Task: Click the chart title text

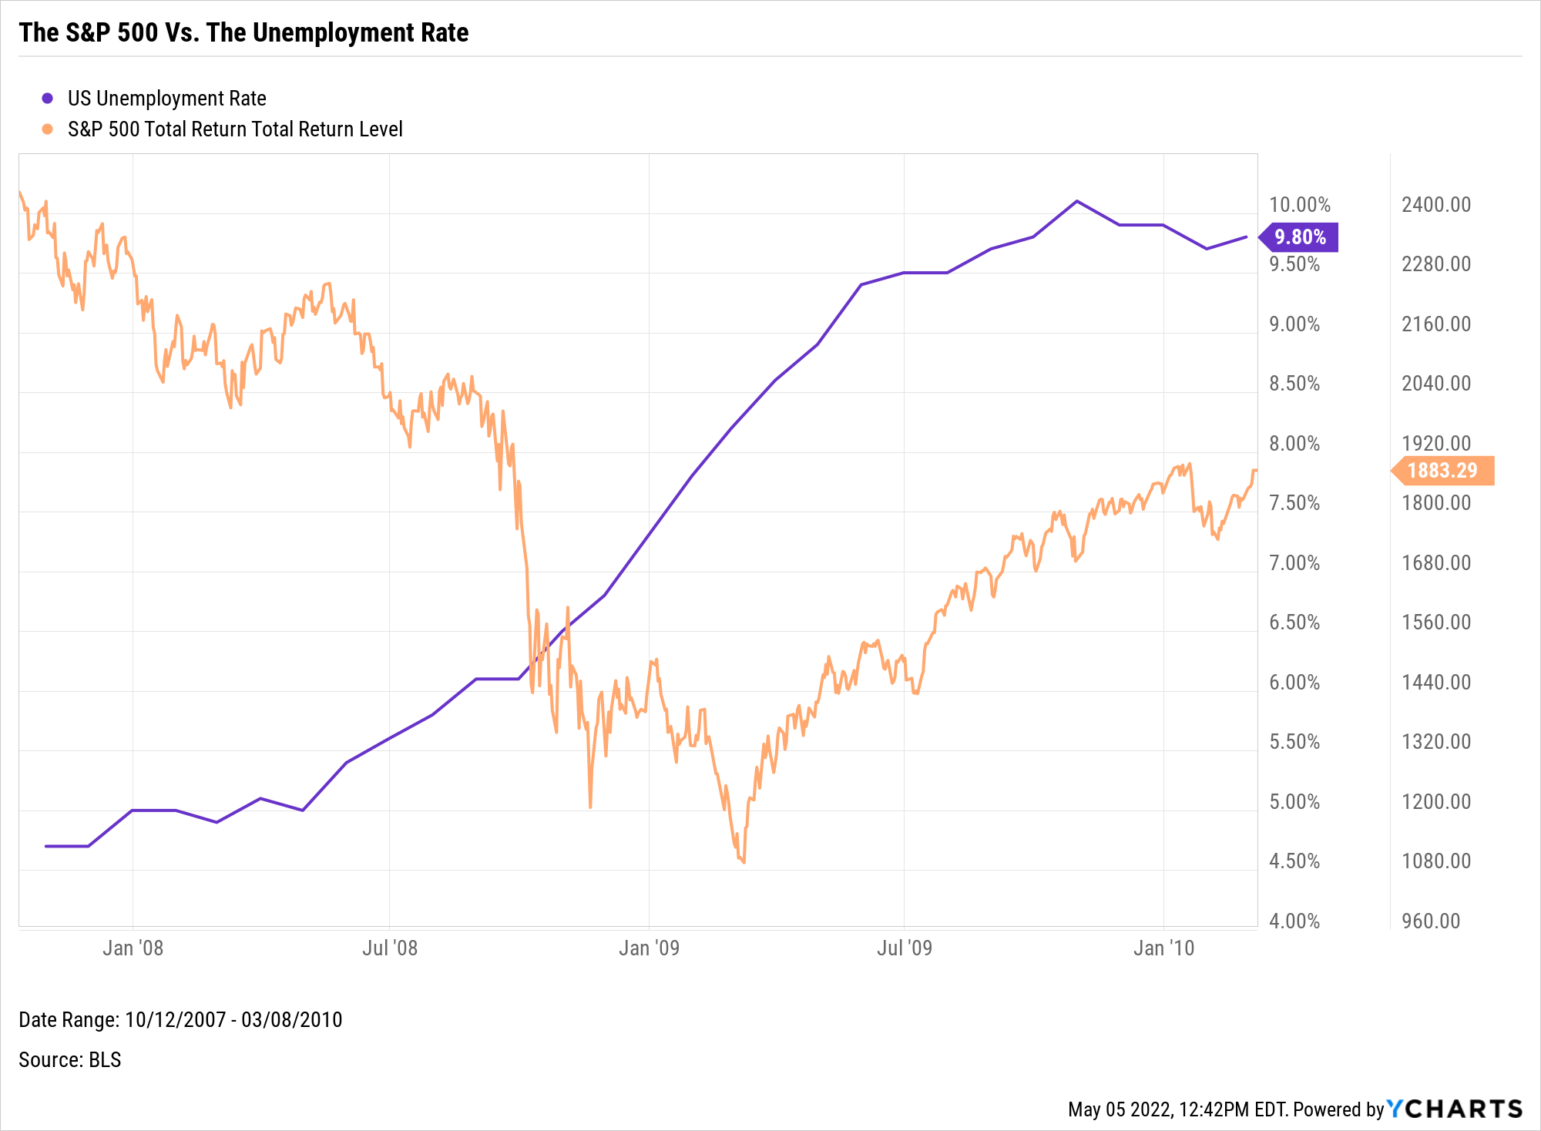Action: 243,32
